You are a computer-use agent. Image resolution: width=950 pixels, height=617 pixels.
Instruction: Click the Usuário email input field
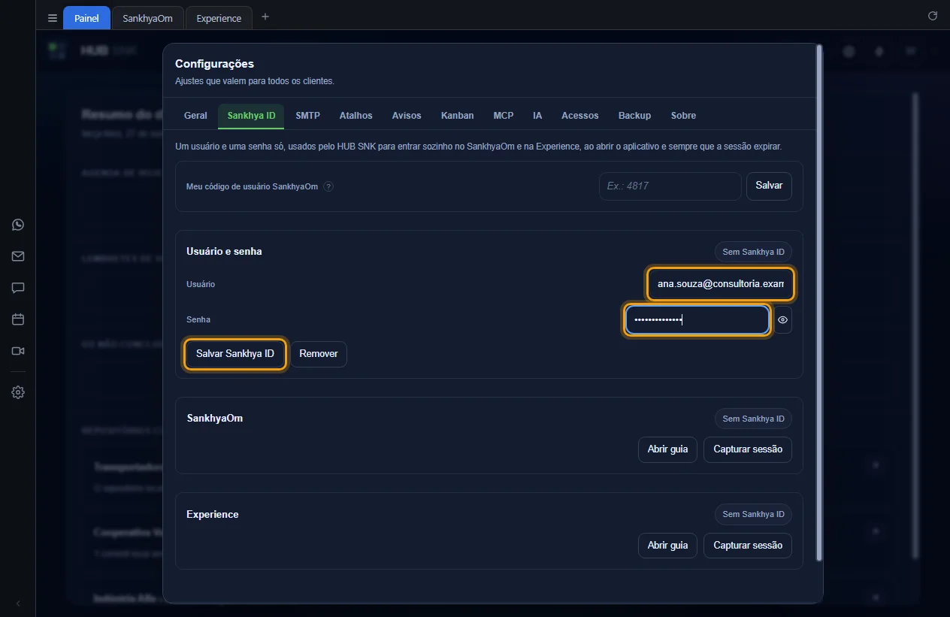point(720,284)
